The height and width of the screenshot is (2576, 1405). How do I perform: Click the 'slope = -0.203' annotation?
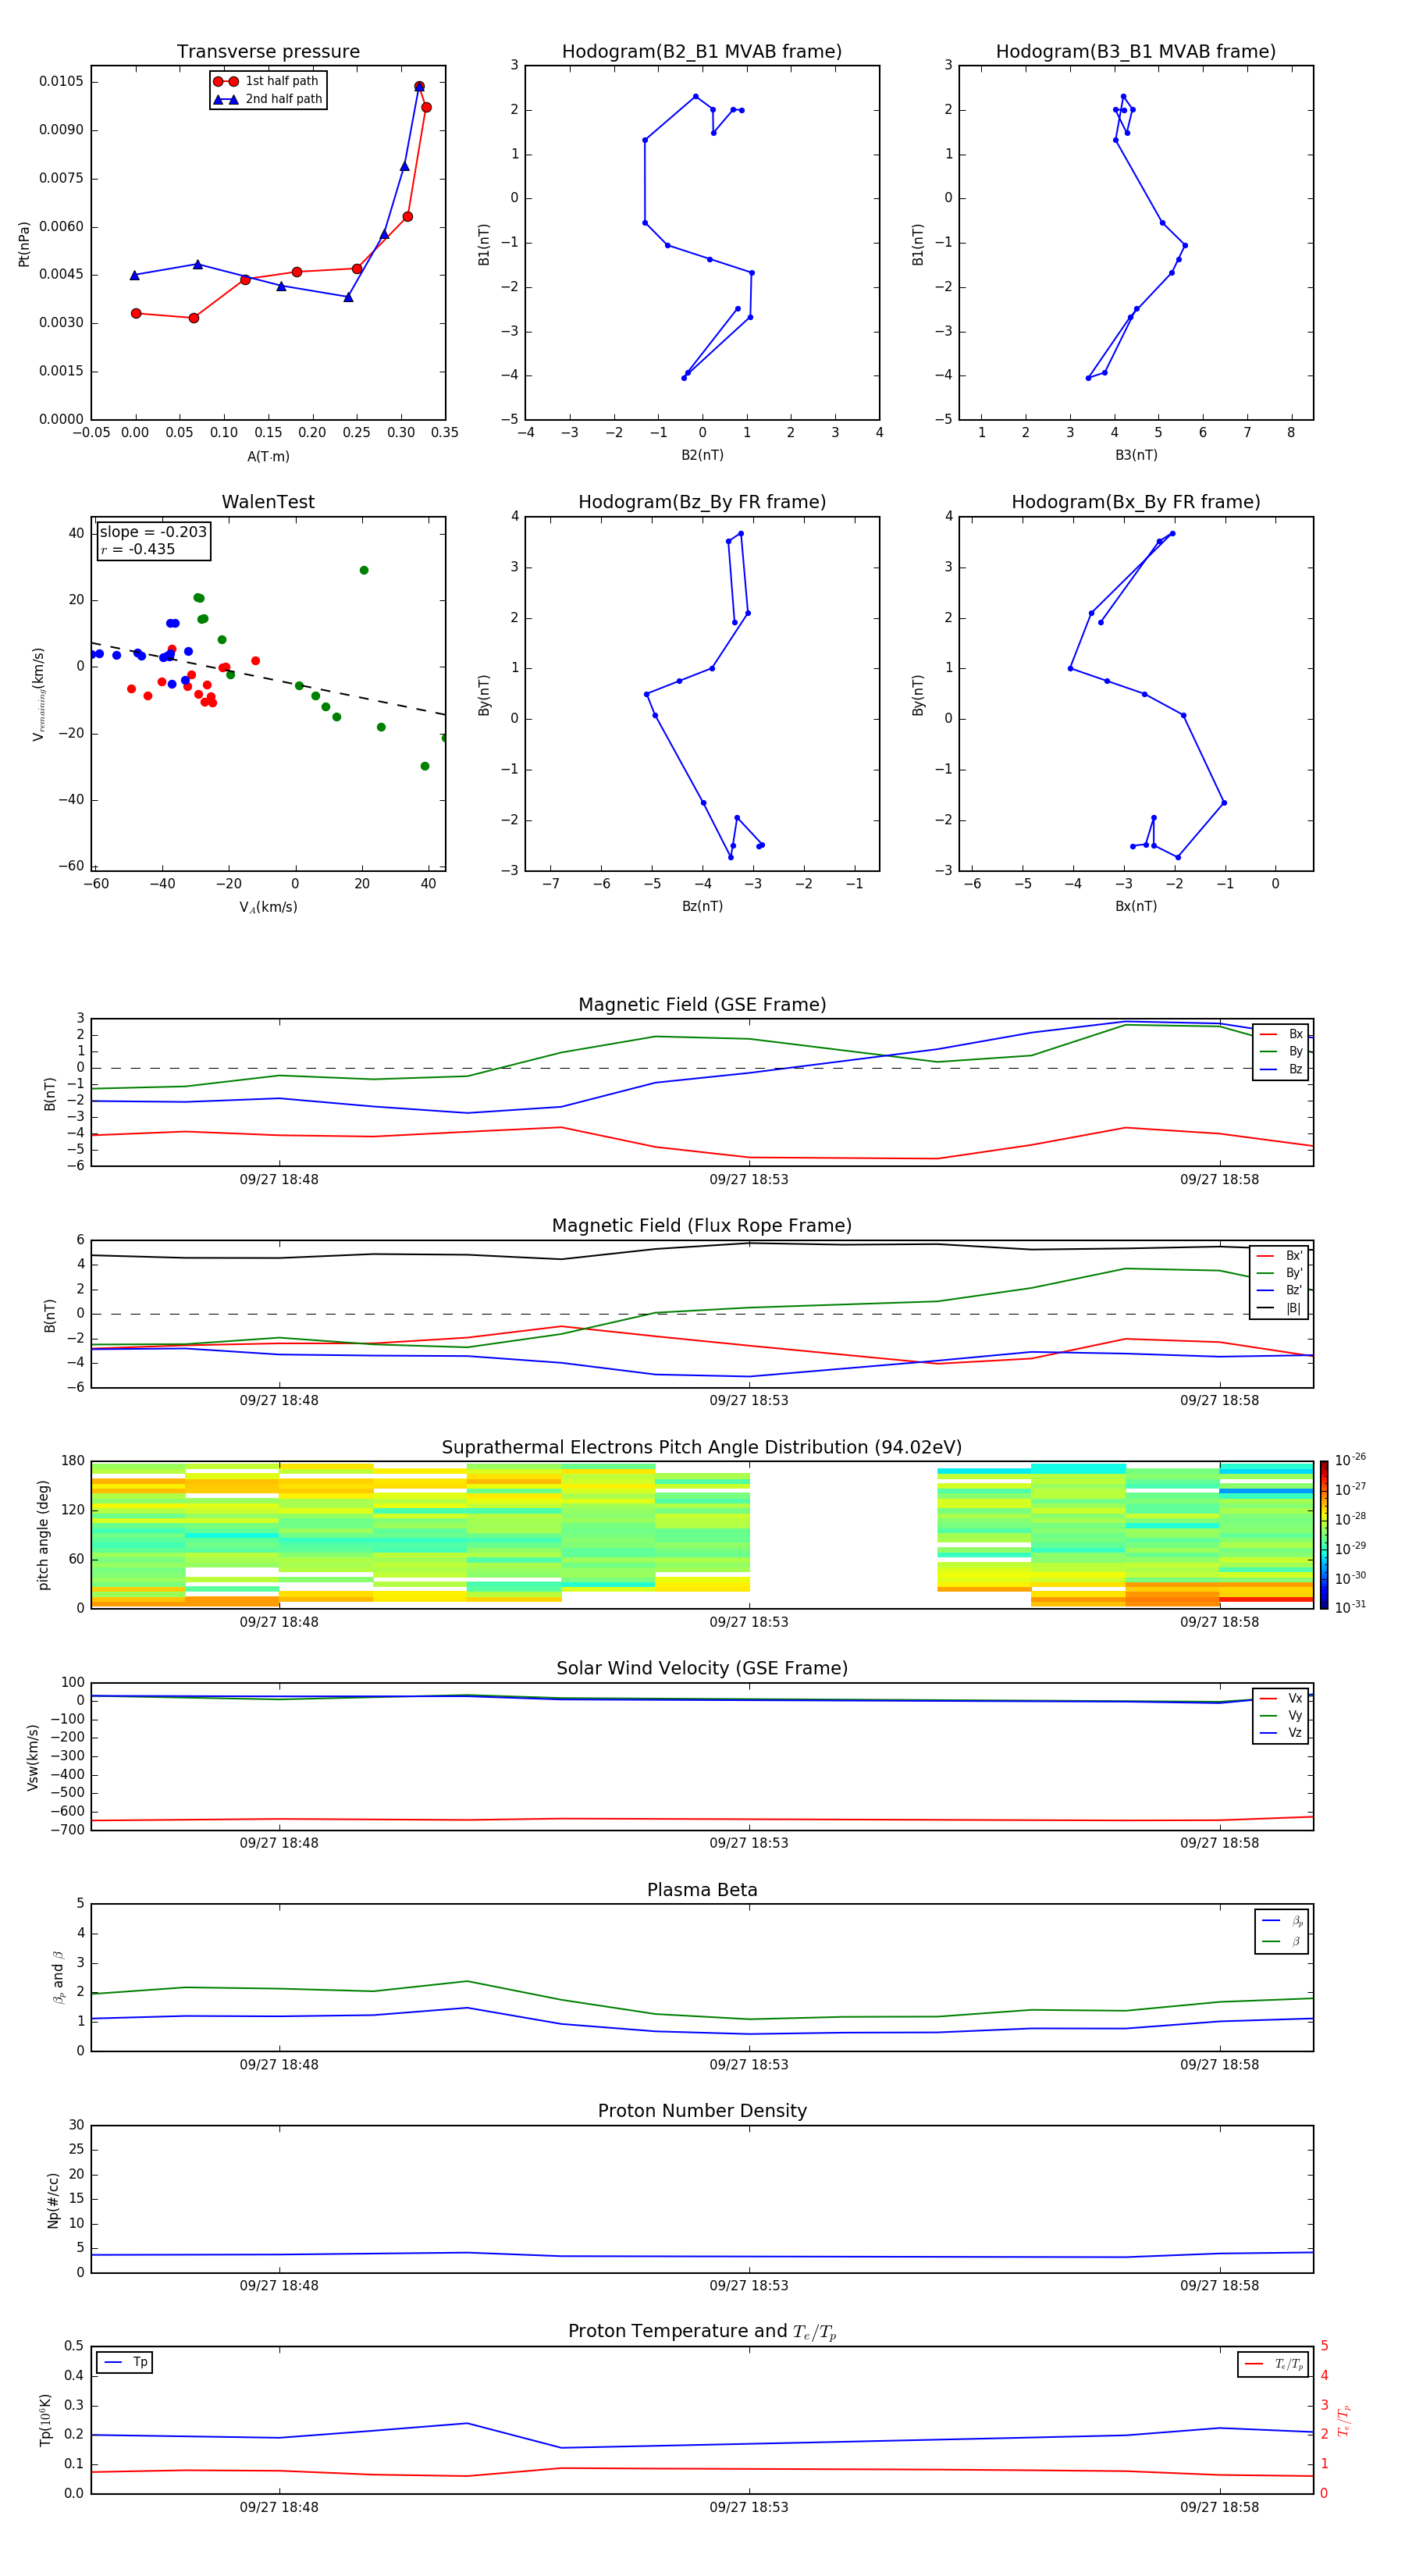pos(153,532)
